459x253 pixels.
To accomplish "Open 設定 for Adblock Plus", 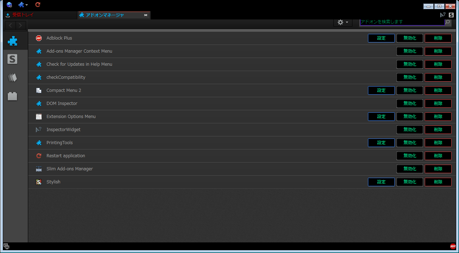I will [x=381, y=38].
